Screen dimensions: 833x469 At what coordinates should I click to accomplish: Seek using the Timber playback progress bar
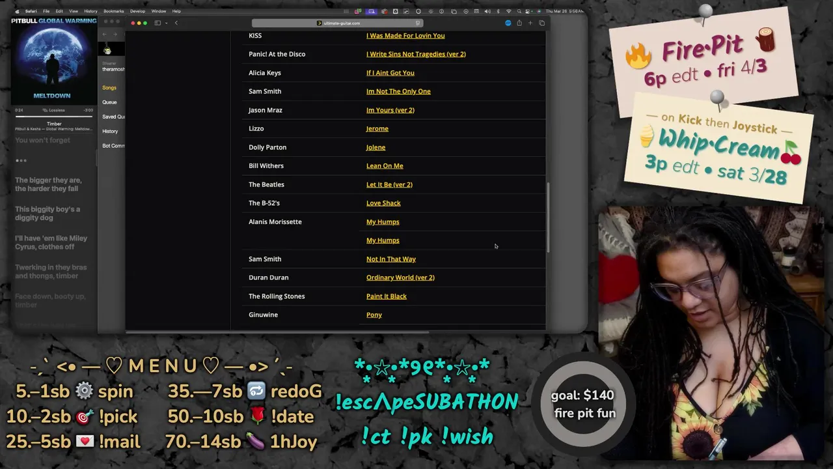54,117
